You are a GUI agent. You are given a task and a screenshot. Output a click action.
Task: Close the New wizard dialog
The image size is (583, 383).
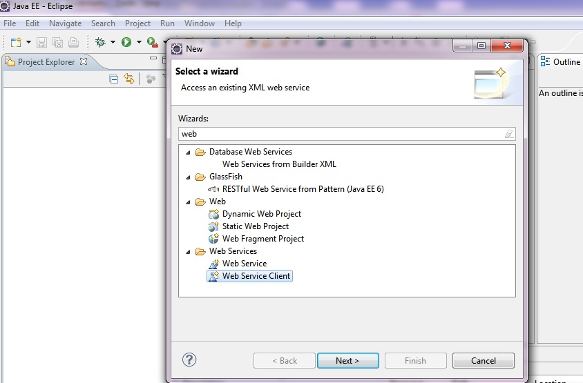pyautogui.click(x=507, y=46)
